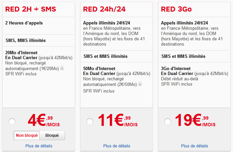This screenshot has height=152, width=233.
Task: Click the 19€,99/MOIS price
Action: tap(195, 120)
